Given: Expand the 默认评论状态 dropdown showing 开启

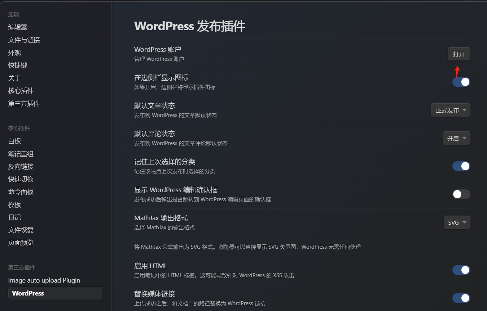Looking at the screenshot, I should point(456,138).
